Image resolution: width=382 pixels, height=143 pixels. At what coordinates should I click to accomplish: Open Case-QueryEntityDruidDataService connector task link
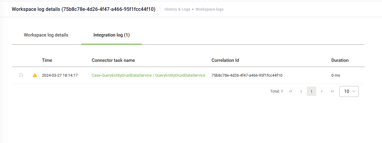[149, 75]
